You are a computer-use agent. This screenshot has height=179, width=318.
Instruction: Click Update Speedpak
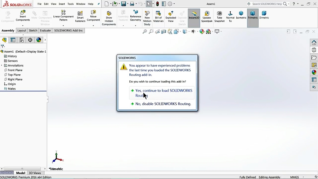pos(207,16)
